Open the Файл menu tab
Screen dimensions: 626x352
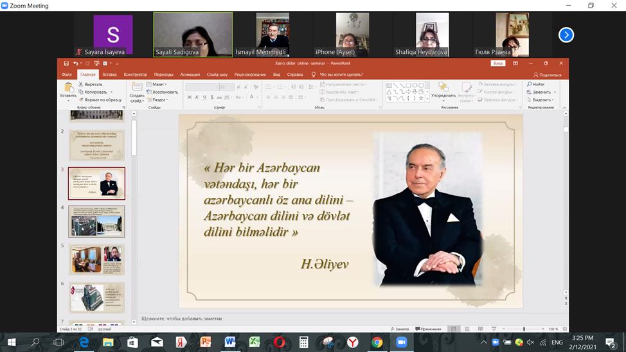click(x=67, y=75)
